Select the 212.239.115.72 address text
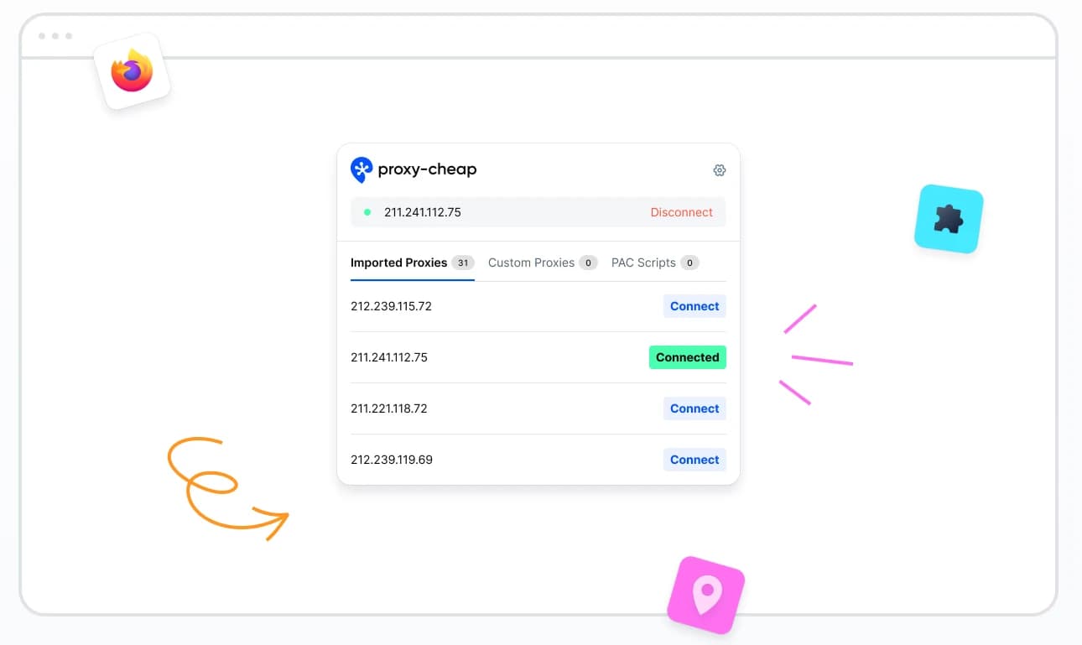This screenshot has height=645, width=1082. tap(391, 306)
